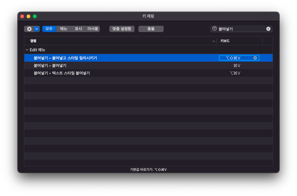Minimize the 키 매핑 window
The height and width of the screenshot is (196, 297).
click(28, 16)
